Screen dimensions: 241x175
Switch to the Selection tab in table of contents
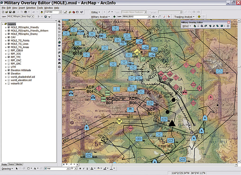19,164
